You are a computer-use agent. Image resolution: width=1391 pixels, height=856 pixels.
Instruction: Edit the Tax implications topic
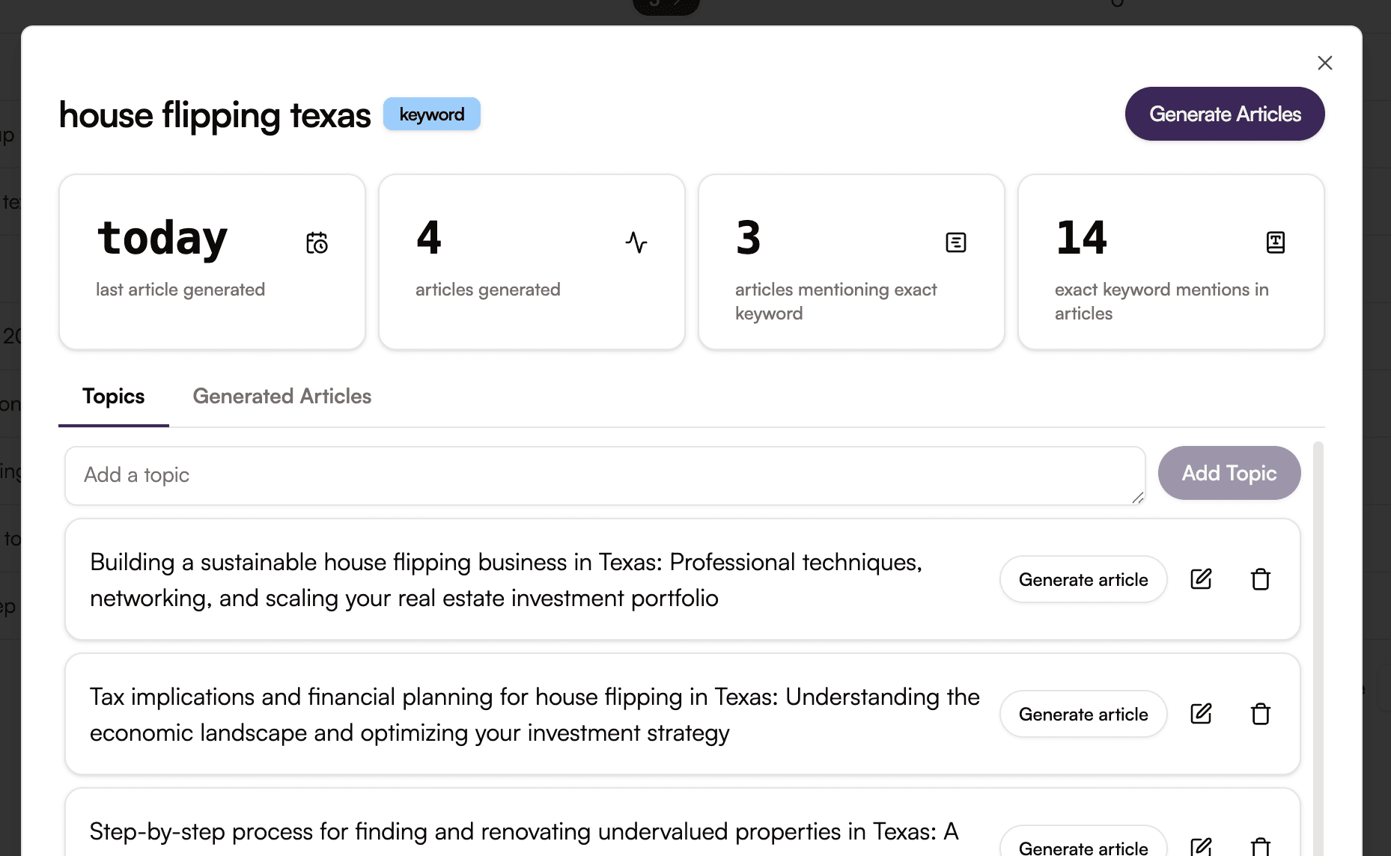[x=1201, y=714]
